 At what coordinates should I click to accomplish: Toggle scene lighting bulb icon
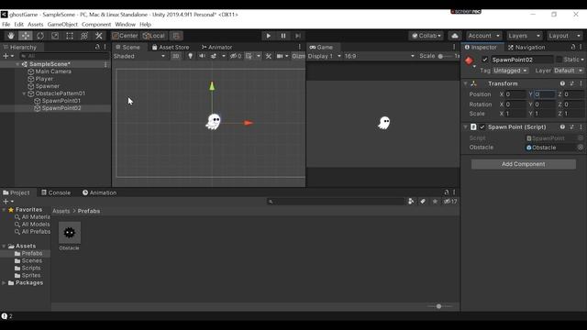pos(190,56)
